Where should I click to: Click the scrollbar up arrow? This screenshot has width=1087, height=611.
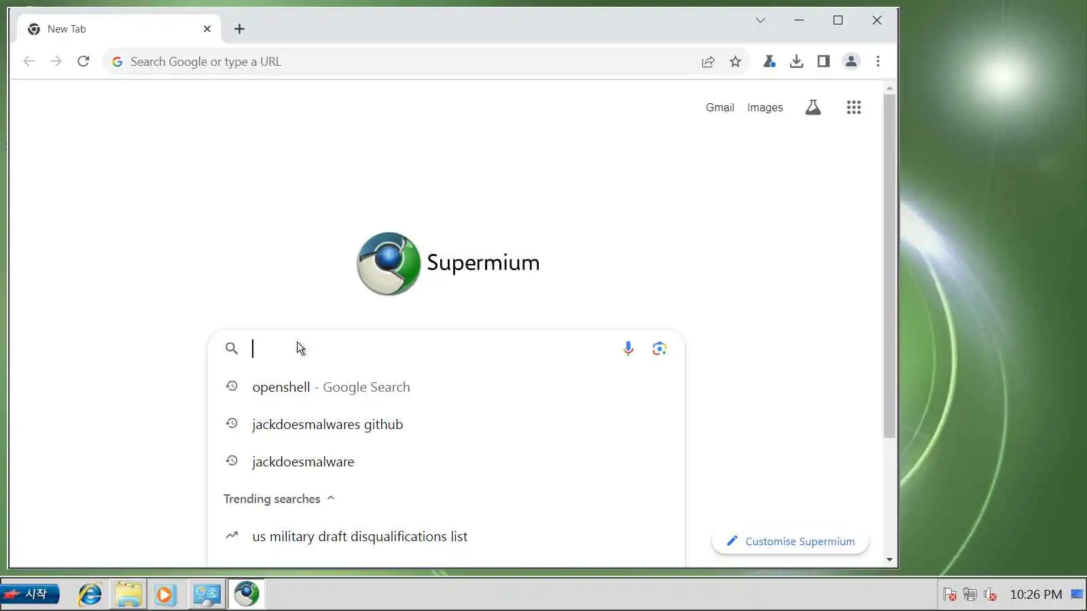[889, 88]
